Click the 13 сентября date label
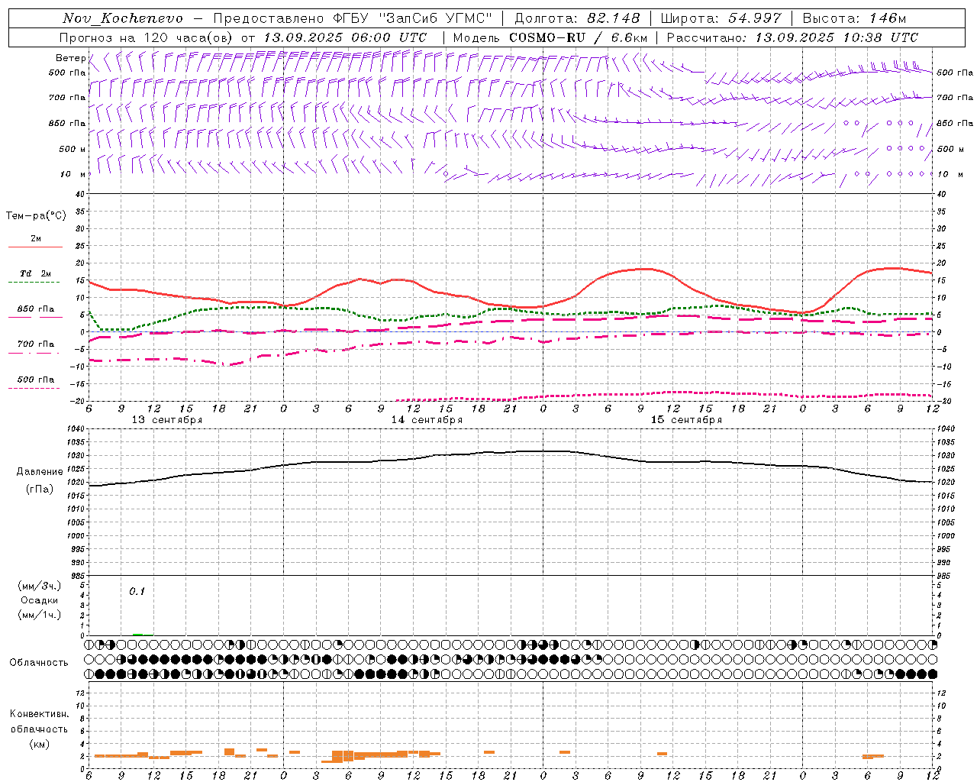 pos(167,420)
